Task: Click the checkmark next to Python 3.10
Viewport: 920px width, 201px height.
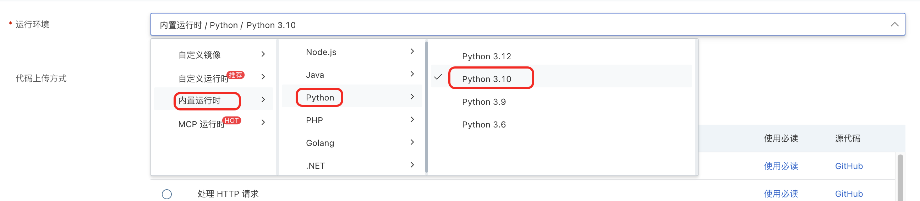Action: 438,77
